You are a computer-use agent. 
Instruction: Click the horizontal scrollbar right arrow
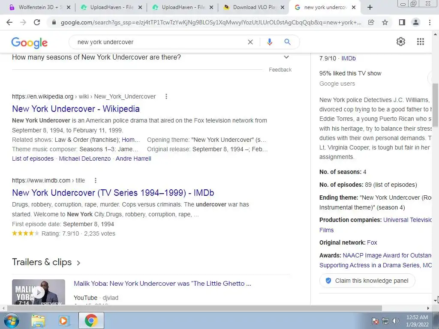point(428,308)
